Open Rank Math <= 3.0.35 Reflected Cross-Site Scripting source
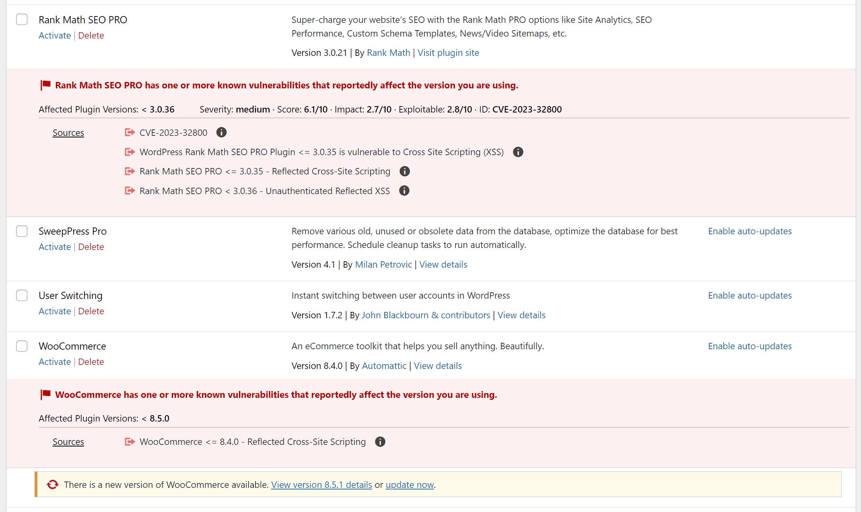Viewport: 861px width, 512px height. (x=265, y=171)
